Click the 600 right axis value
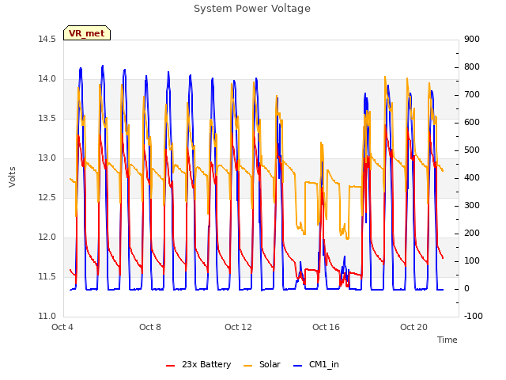The height and width of the screenshot is (380, 506). coord(472,123)
